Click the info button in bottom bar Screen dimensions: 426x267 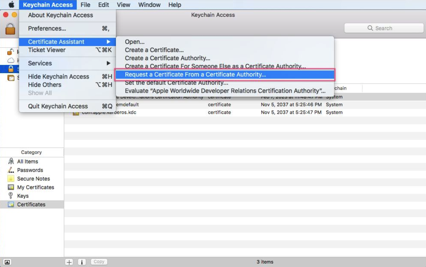(82, 262)
